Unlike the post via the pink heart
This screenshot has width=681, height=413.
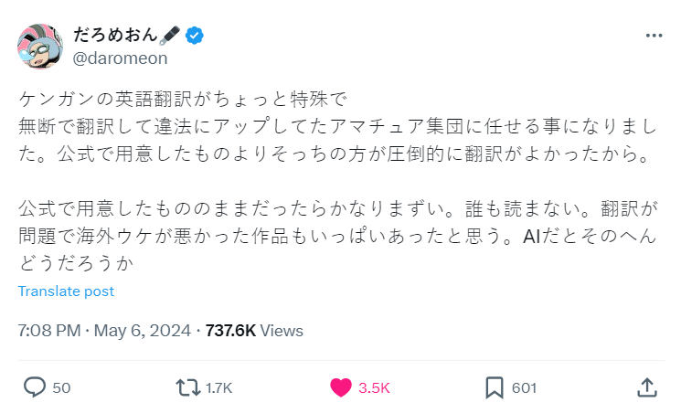(340, 387)
